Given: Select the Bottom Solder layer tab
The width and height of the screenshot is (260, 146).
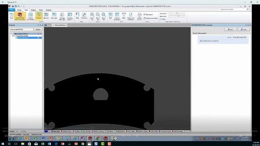Looking at the screenshot, I should 142,131.
